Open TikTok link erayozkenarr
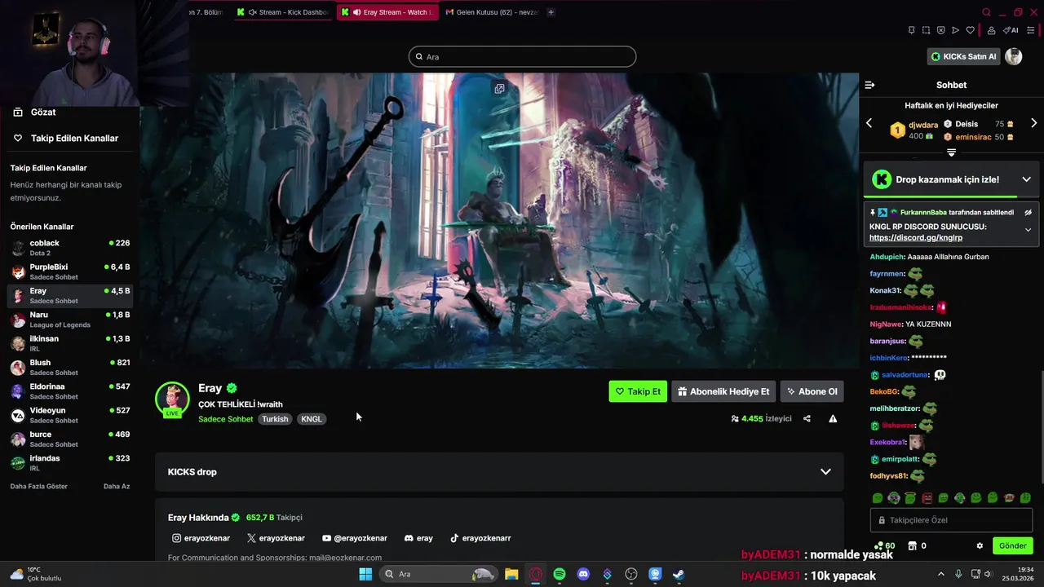The image size is (1044, 587). pyautogui.click(x=480, y=538)
